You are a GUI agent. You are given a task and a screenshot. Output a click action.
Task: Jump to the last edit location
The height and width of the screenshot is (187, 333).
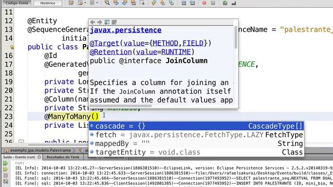click(x=71, y=3)
